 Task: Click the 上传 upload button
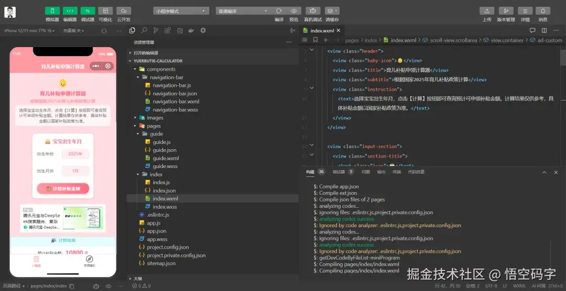(x=487, y=11)
